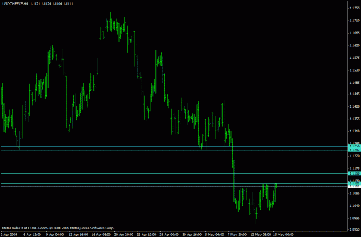Click the 1.1040 price scale label
The image size is (361, 237).
tap(355, 206)
